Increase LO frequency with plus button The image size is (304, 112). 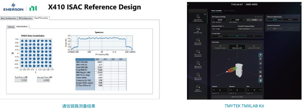(226, 20)
